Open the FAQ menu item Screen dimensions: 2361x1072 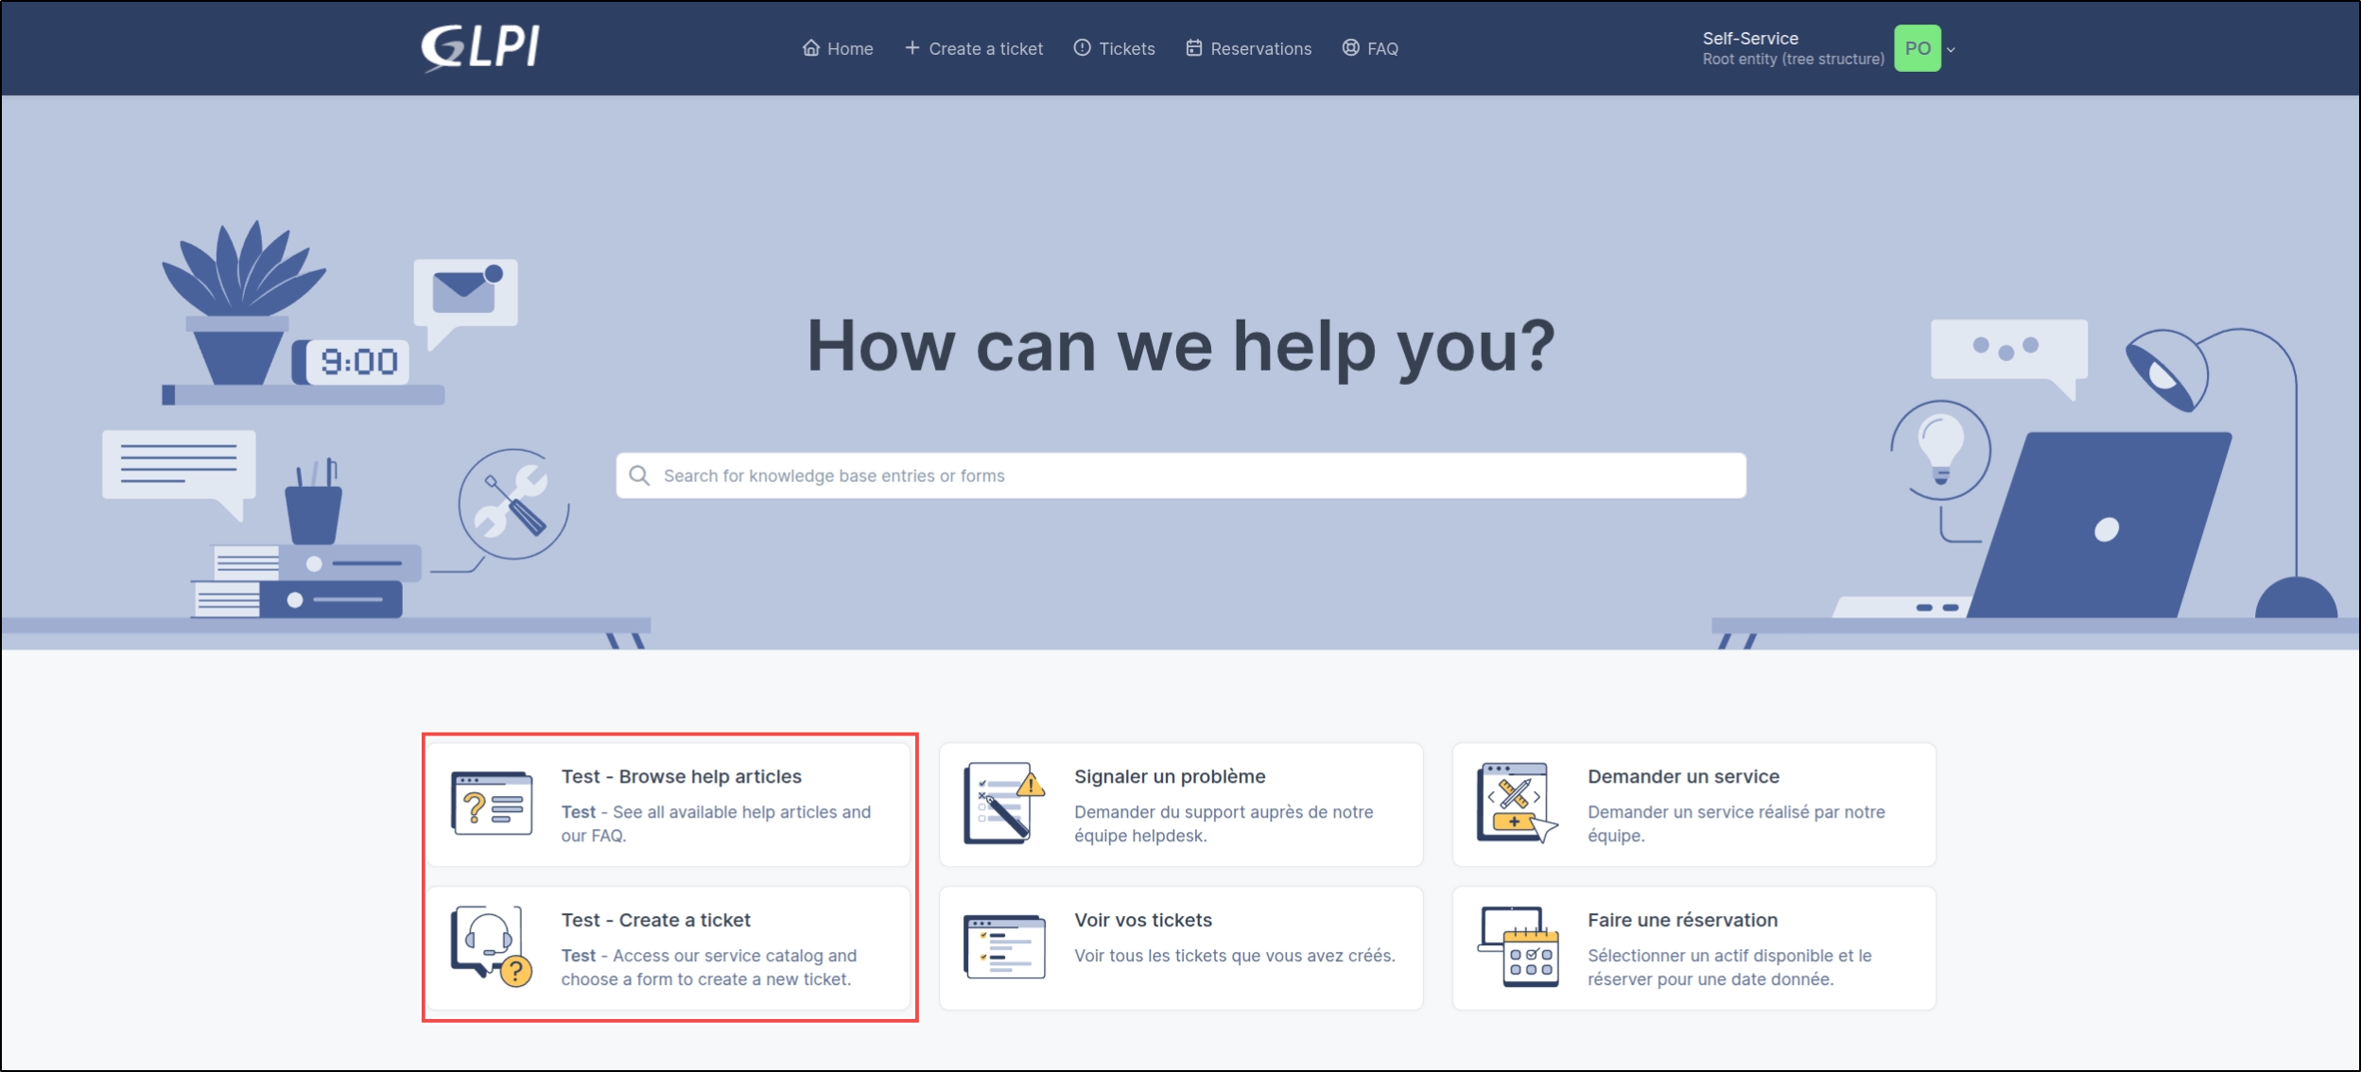click(1370, 48)
